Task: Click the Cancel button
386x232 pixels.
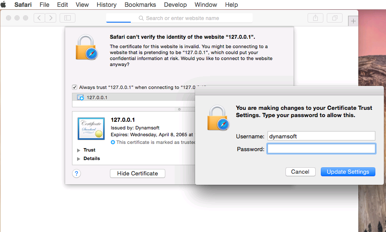Action: point(300,172)
